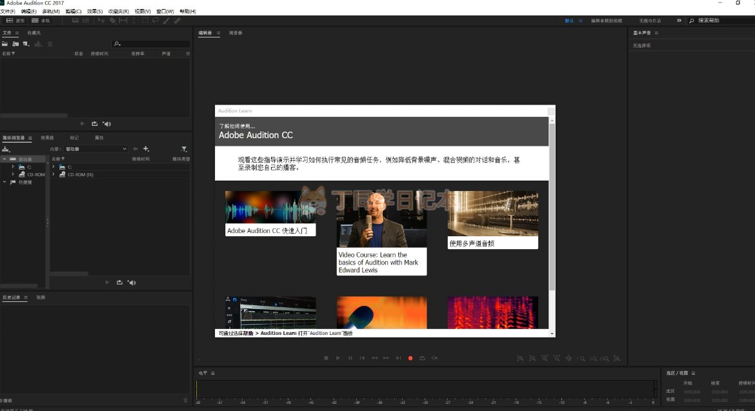Click the add shortcut plus icon
755x411 pixels.
coord(146,149)
